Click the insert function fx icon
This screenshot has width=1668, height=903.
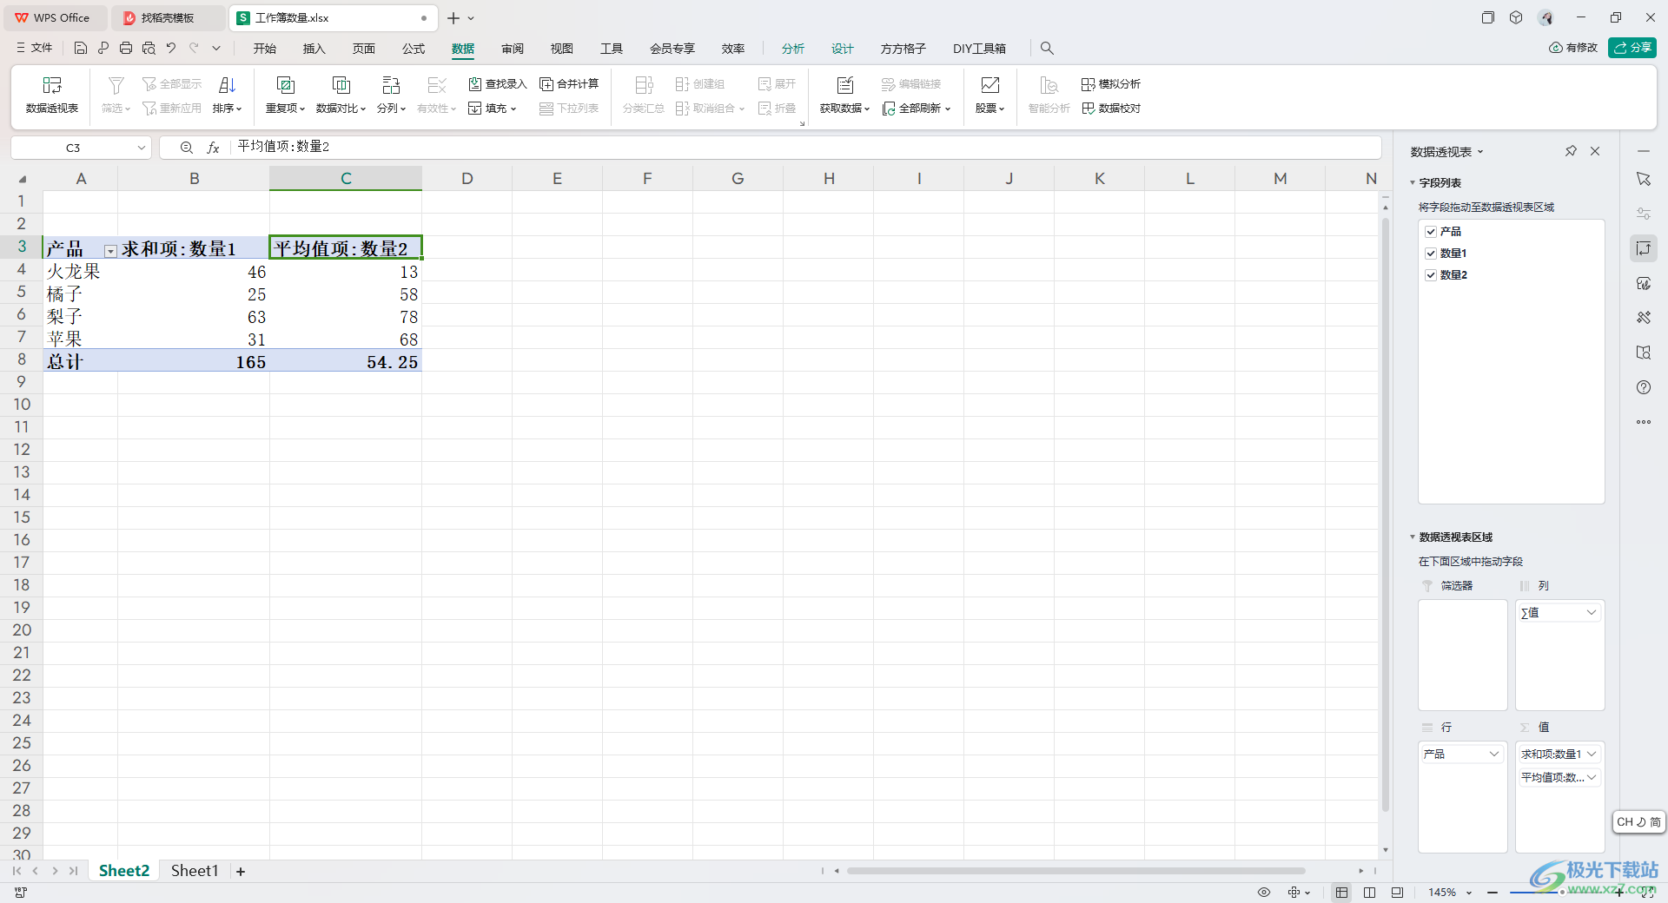click(x=213, y=148)
